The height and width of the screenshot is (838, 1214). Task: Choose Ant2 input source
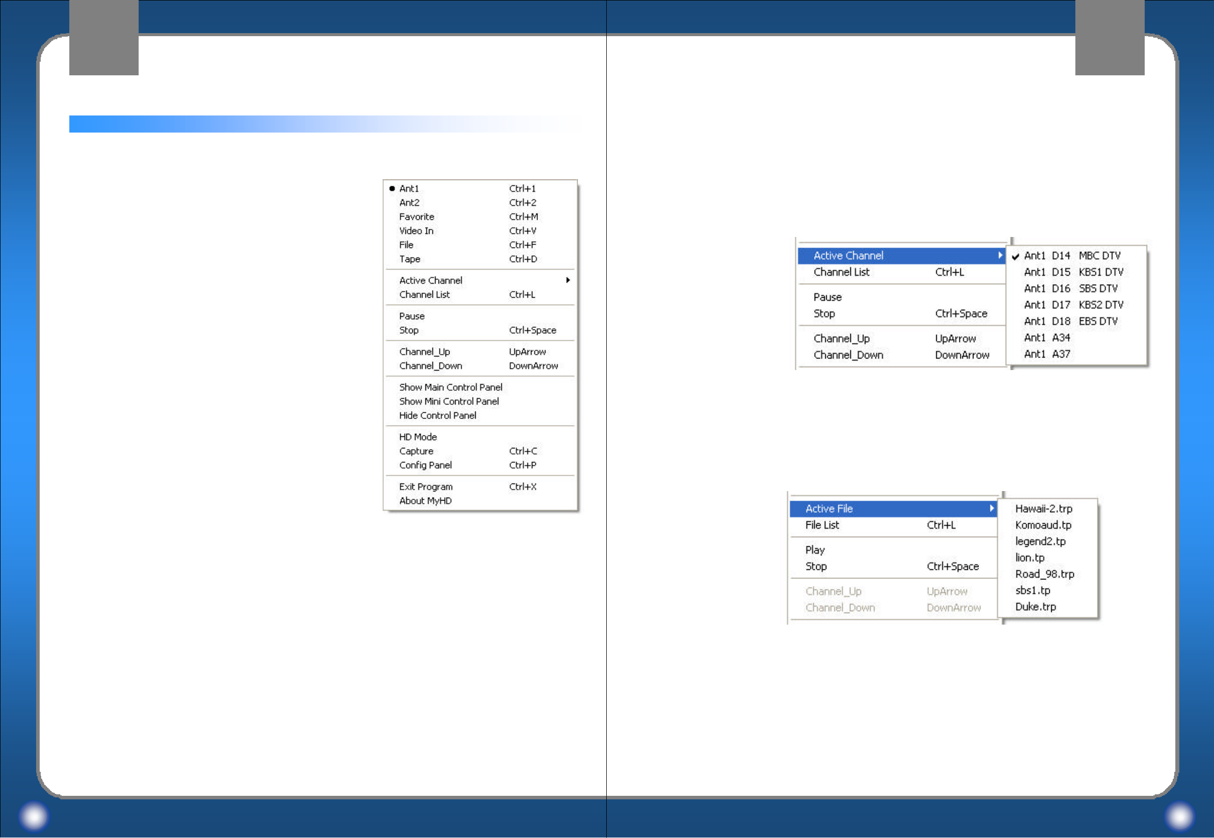point(409,203)
